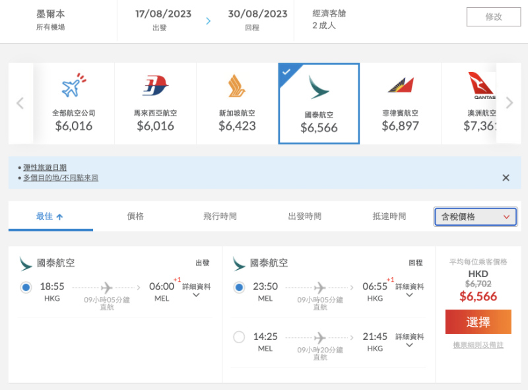Screen dimensions: 528x390
Task: Click the 經濟客艙 2 成人 cabin field
Action: [329, 20]
